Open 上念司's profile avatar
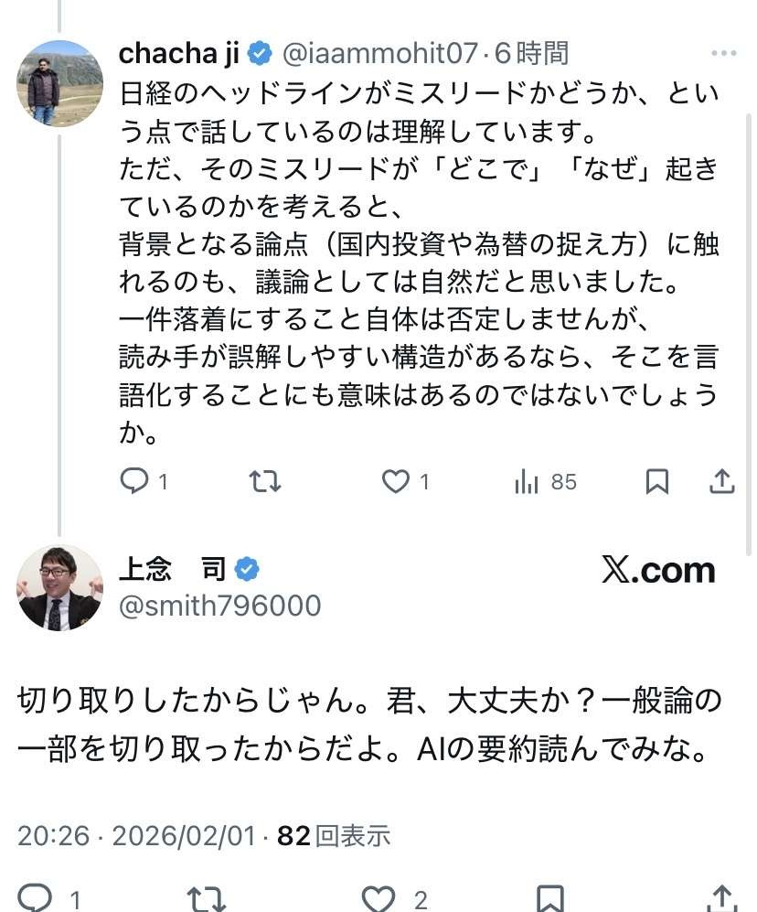Image resolution: width=757 pixels, height=912 pixels. point(59,586)
